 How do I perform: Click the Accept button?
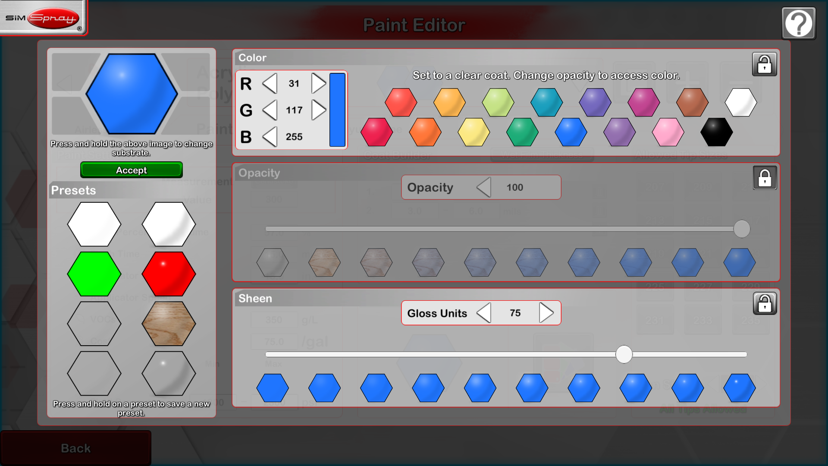click(x=132, y=170)
